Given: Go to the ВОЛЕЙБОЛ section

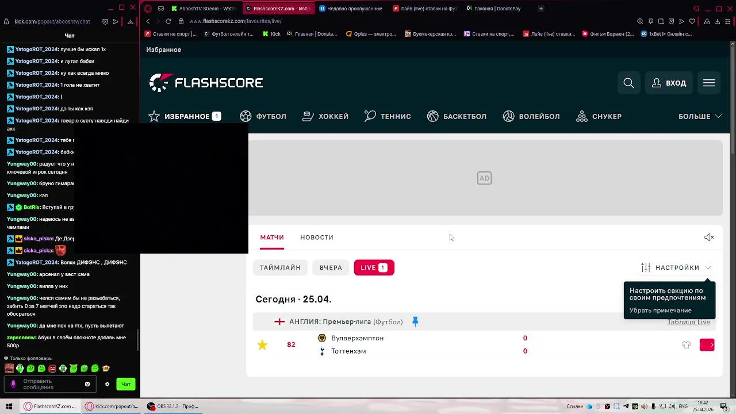Looking at the screenshot, I should point(531,116).
